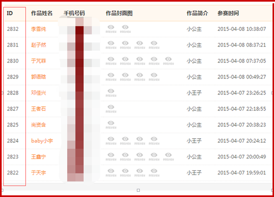Open preview icon for row 2825
The height and width of the screenshot is (197, 275).
point(111,124)
